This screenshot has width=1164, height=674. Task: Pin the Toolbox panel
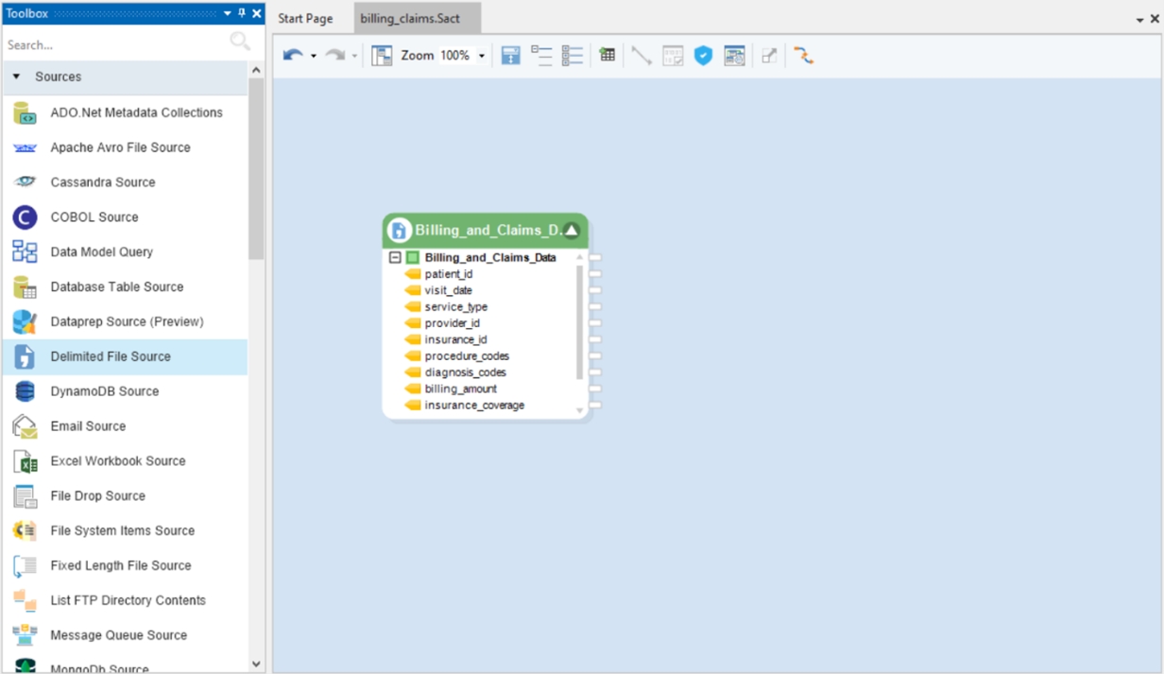pos(242,13)
